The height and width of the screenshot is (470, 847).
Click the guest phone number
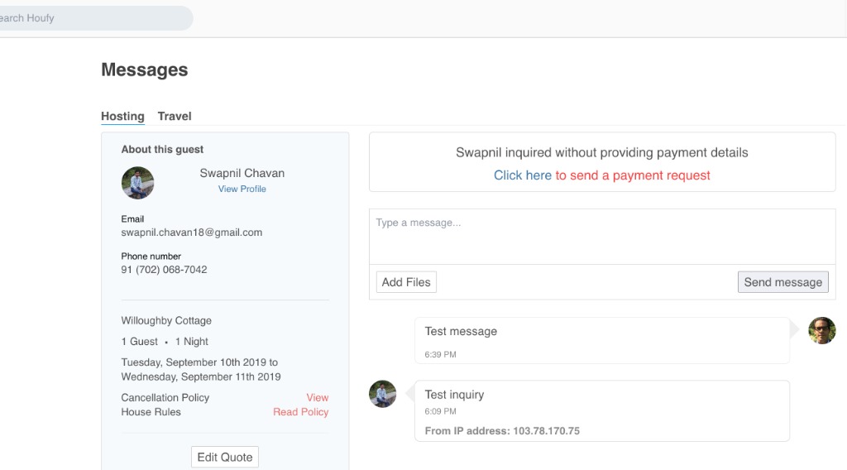tap(164, 270)
